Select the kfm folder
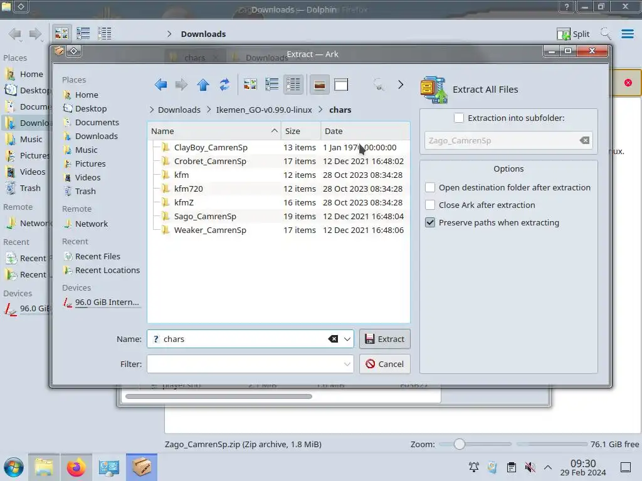Viewport: 642px width, 481px height. click(181, 175)
